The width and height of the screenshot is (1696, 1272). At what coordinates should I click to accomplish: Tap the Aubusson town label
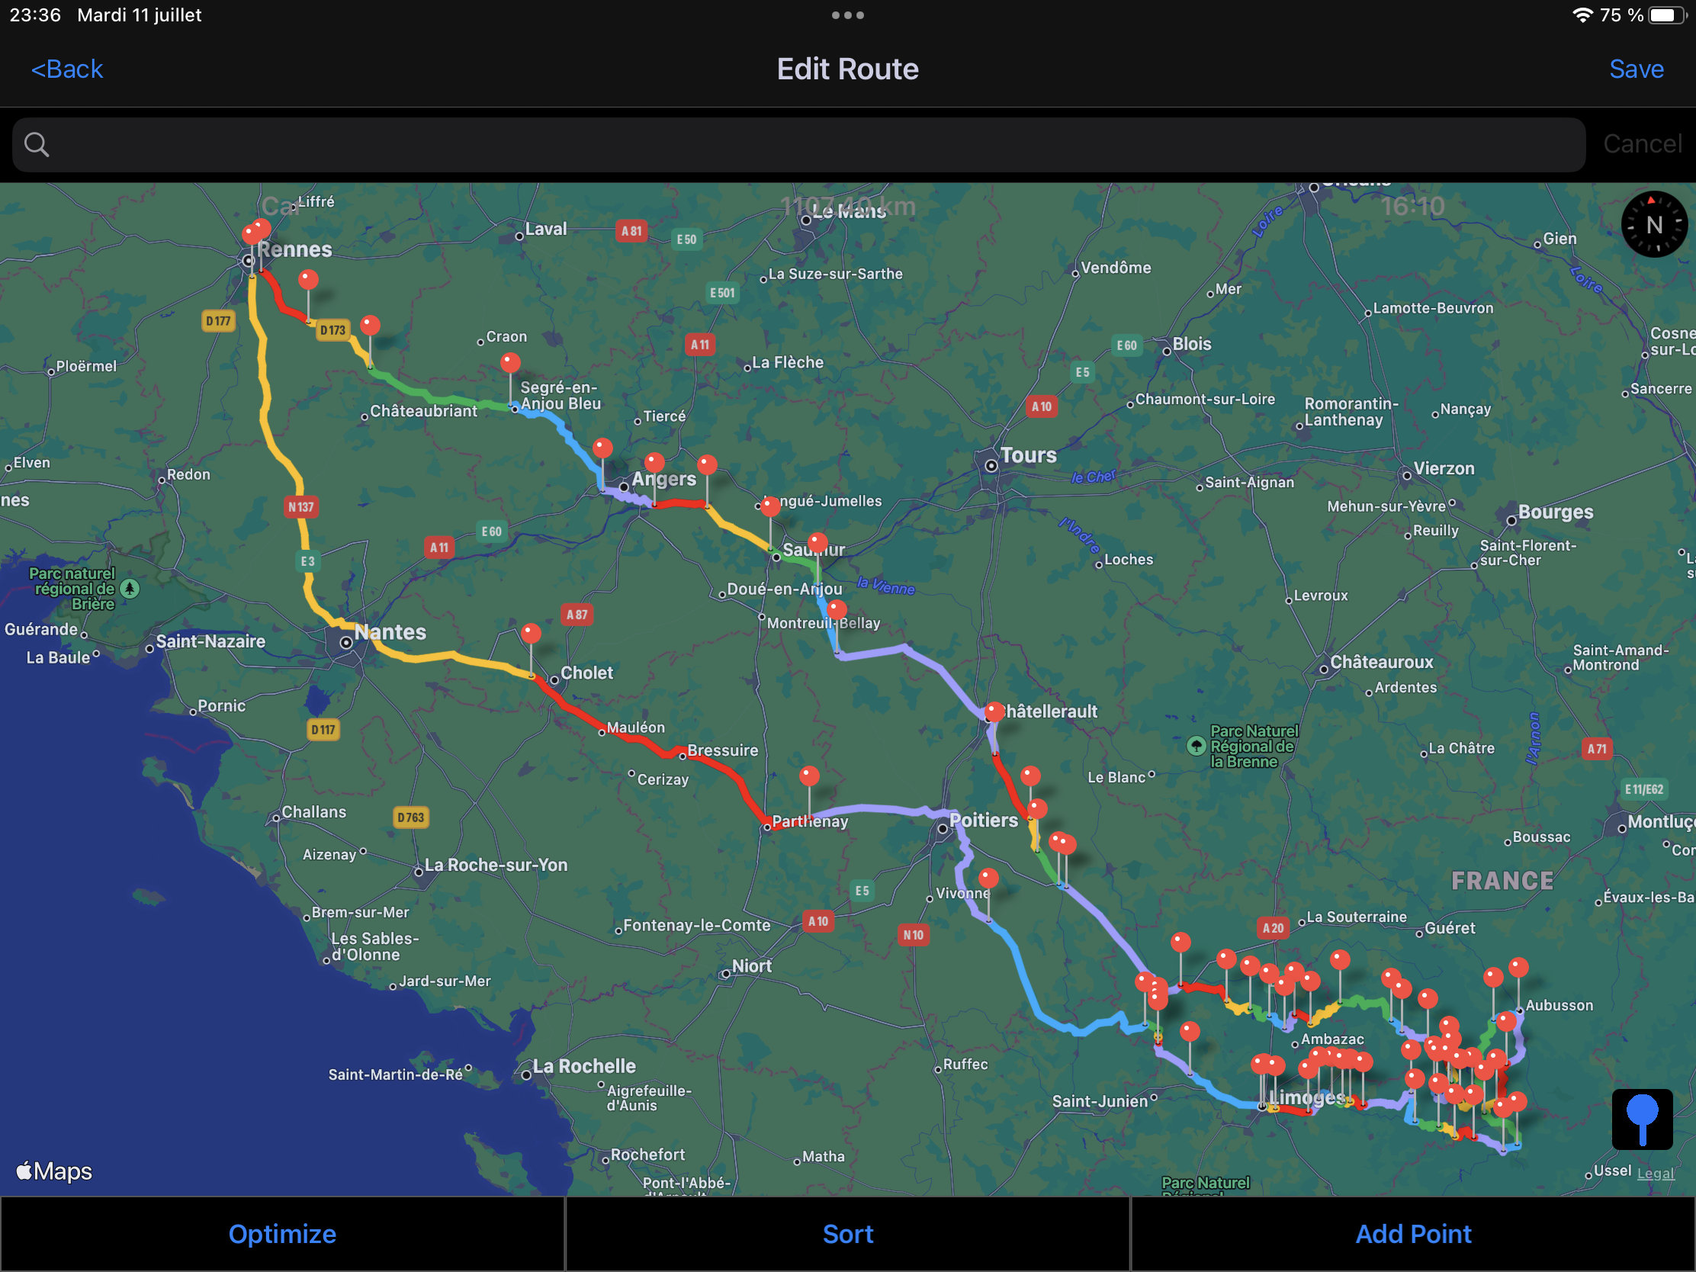pos(1559,1005)
